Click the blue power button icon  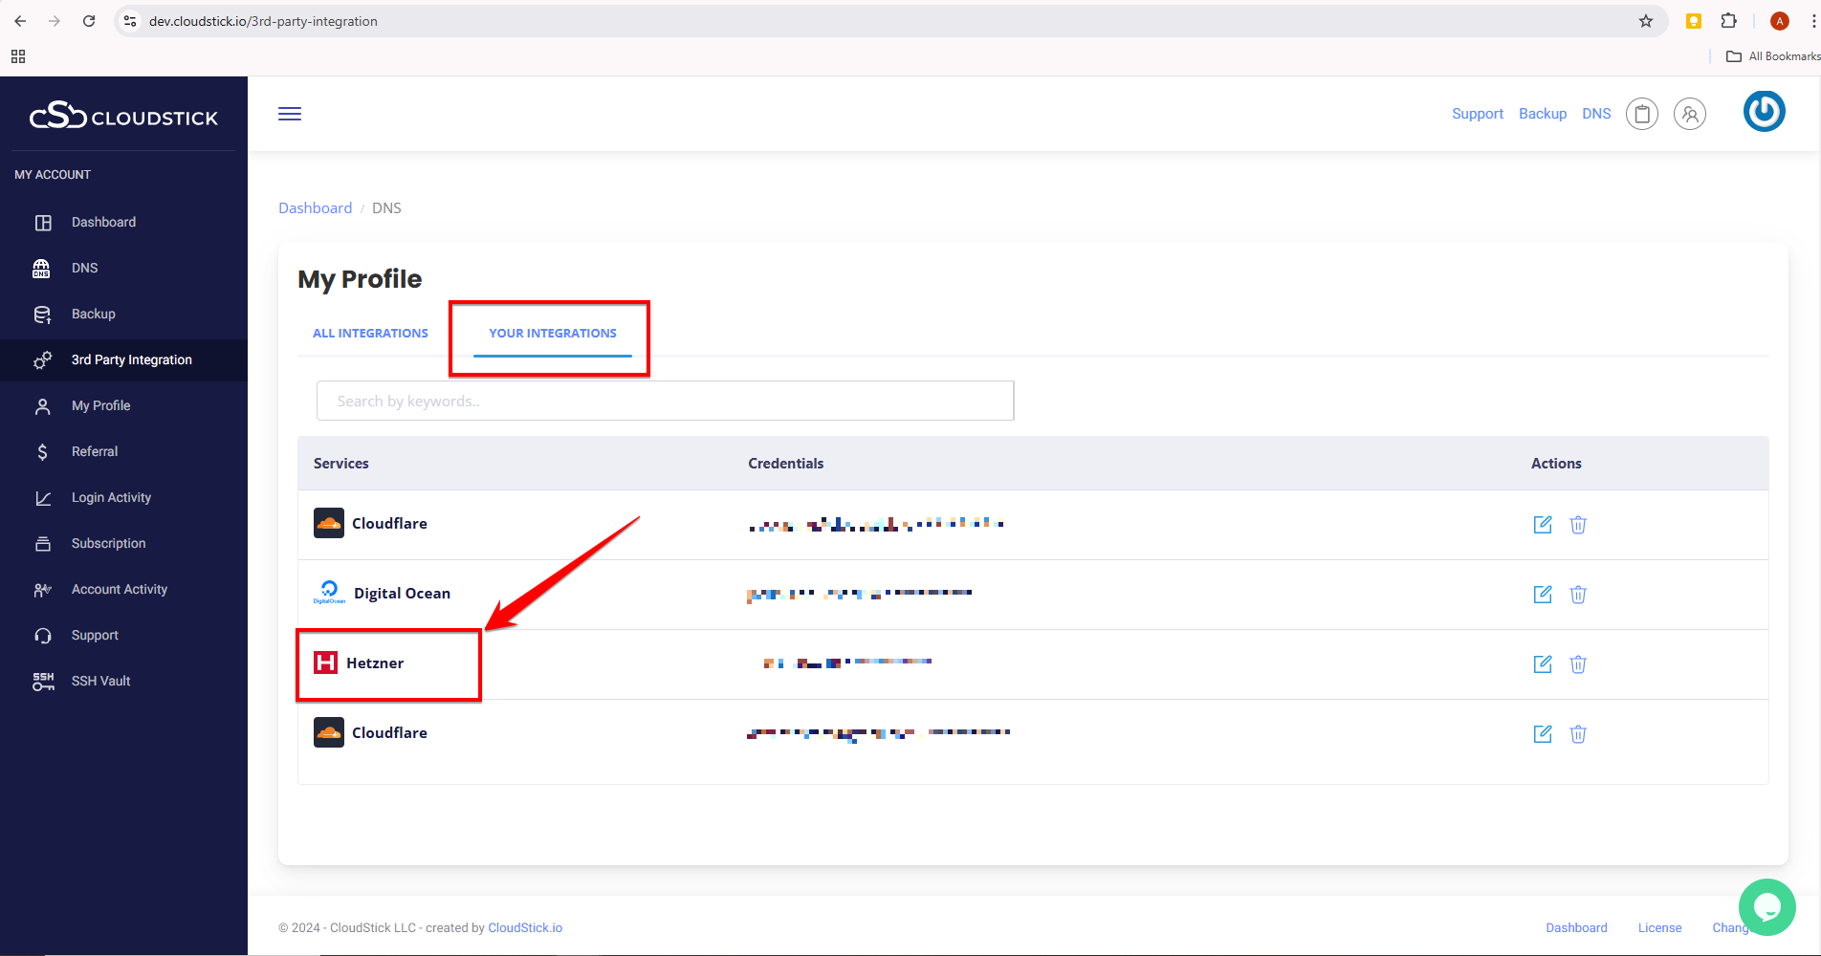coord(1764,112)
